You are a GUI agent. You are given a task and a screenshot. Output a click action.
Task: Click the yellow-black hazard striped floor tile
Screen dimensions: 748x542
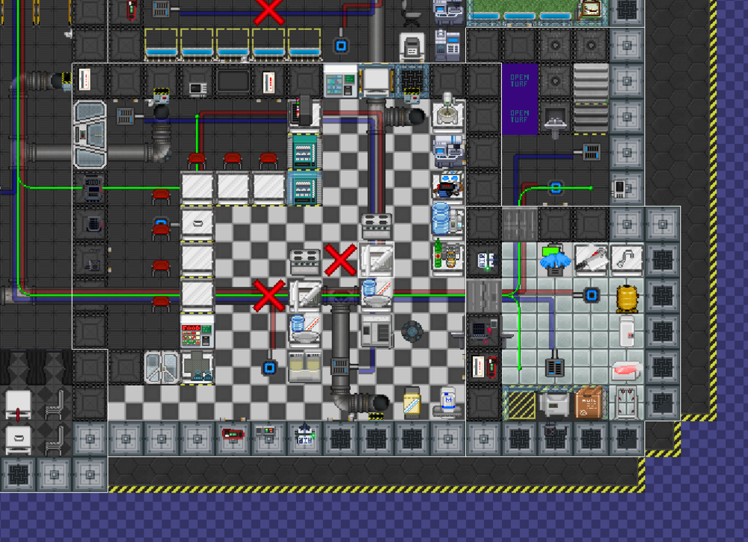(x=520, y=404)
